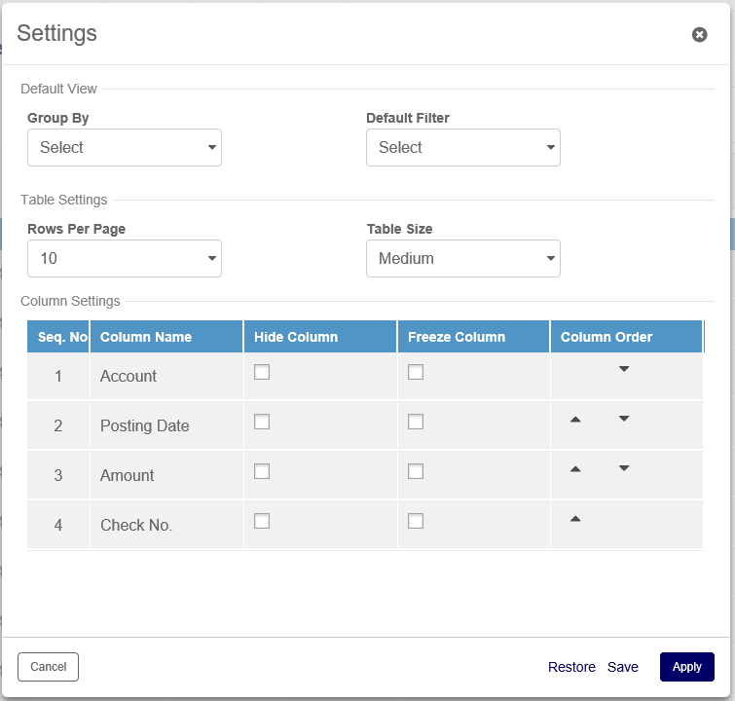Move Posting Date column up
The height and width of the screenshot is (701, 735).
[x=575, y=420]
